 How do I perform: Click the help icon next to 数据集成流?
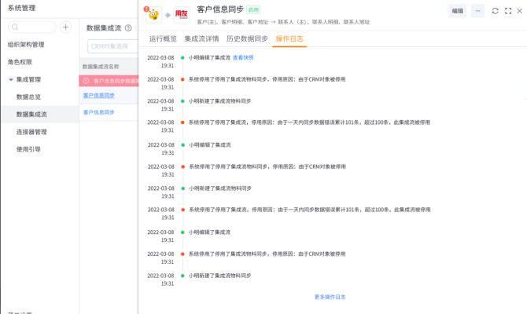click(127, 27)
